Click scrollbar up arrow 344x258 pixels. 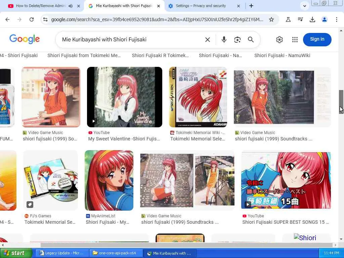point(341,31)
